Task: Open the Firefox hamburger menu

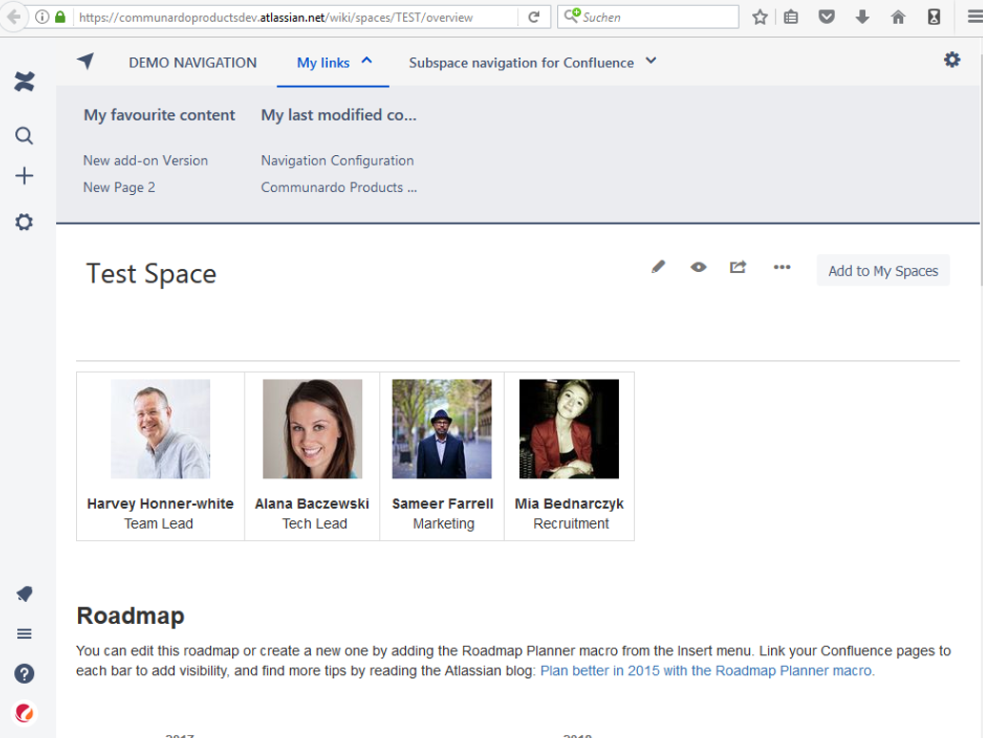Action: (974, 17)
